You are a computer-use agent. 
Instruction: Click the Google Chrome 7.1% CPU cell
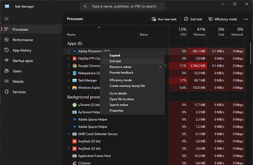178,66
